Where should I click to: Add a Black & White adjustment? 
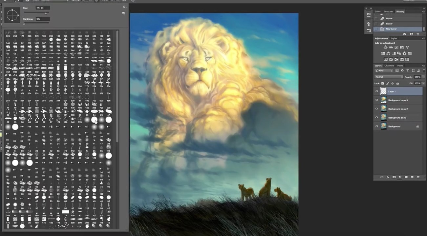pyautogui.click(x=394, y=53)
